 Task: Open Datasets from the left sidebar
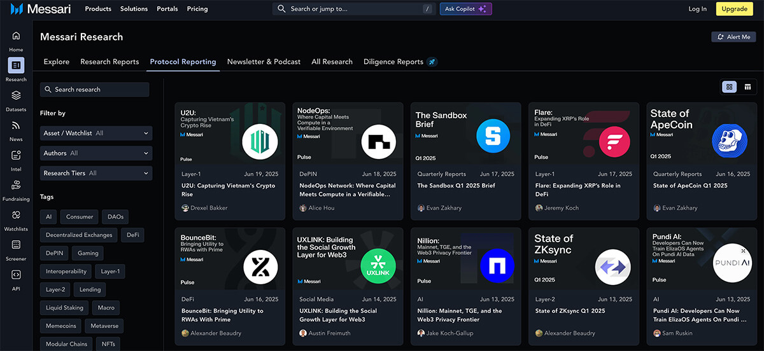click(x=16, y=95)
